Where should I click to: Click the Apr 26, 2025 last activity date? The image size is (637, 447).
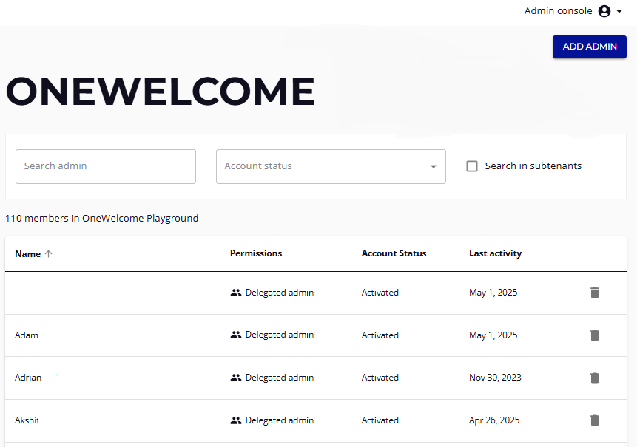494,420
